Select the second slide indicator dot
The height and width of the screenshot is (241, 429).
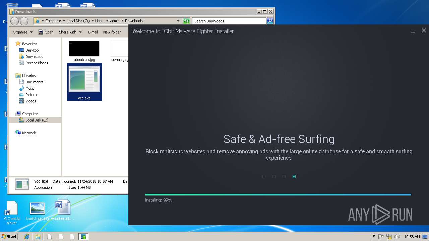point(274,176)
